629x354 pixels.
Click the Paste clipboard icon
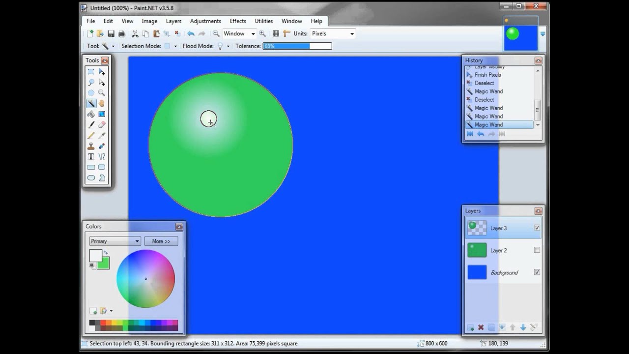156,33
